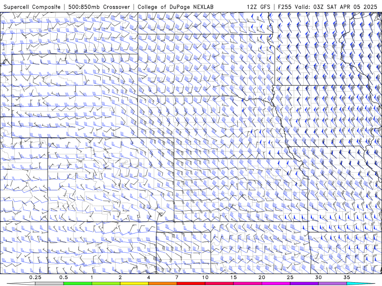Click the 10 colorbar label

point(205,277)
